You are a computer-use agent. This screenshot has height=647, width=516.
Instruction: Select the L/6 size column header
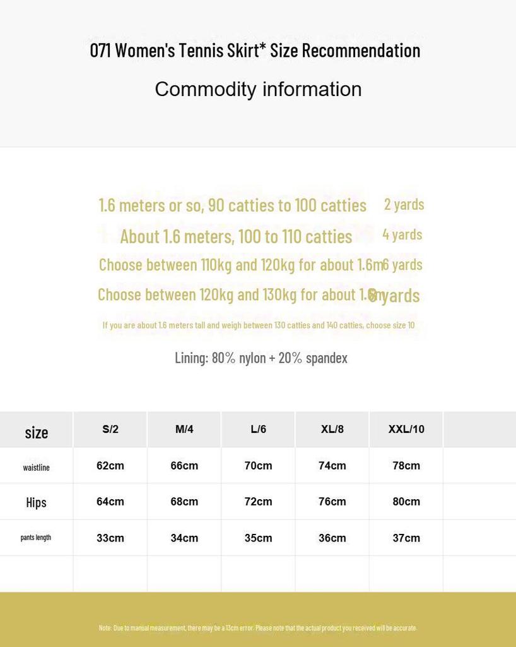(x=258, y=429)
